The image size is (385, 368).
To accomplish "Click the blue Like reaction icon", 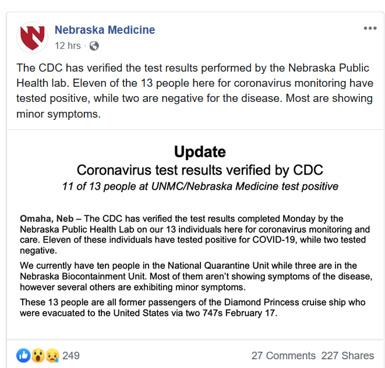I will click(x=23, y=355).
